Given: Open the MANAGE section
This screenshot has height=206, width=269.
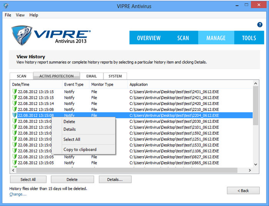Looking at the screenshot, I should [216, 38].
